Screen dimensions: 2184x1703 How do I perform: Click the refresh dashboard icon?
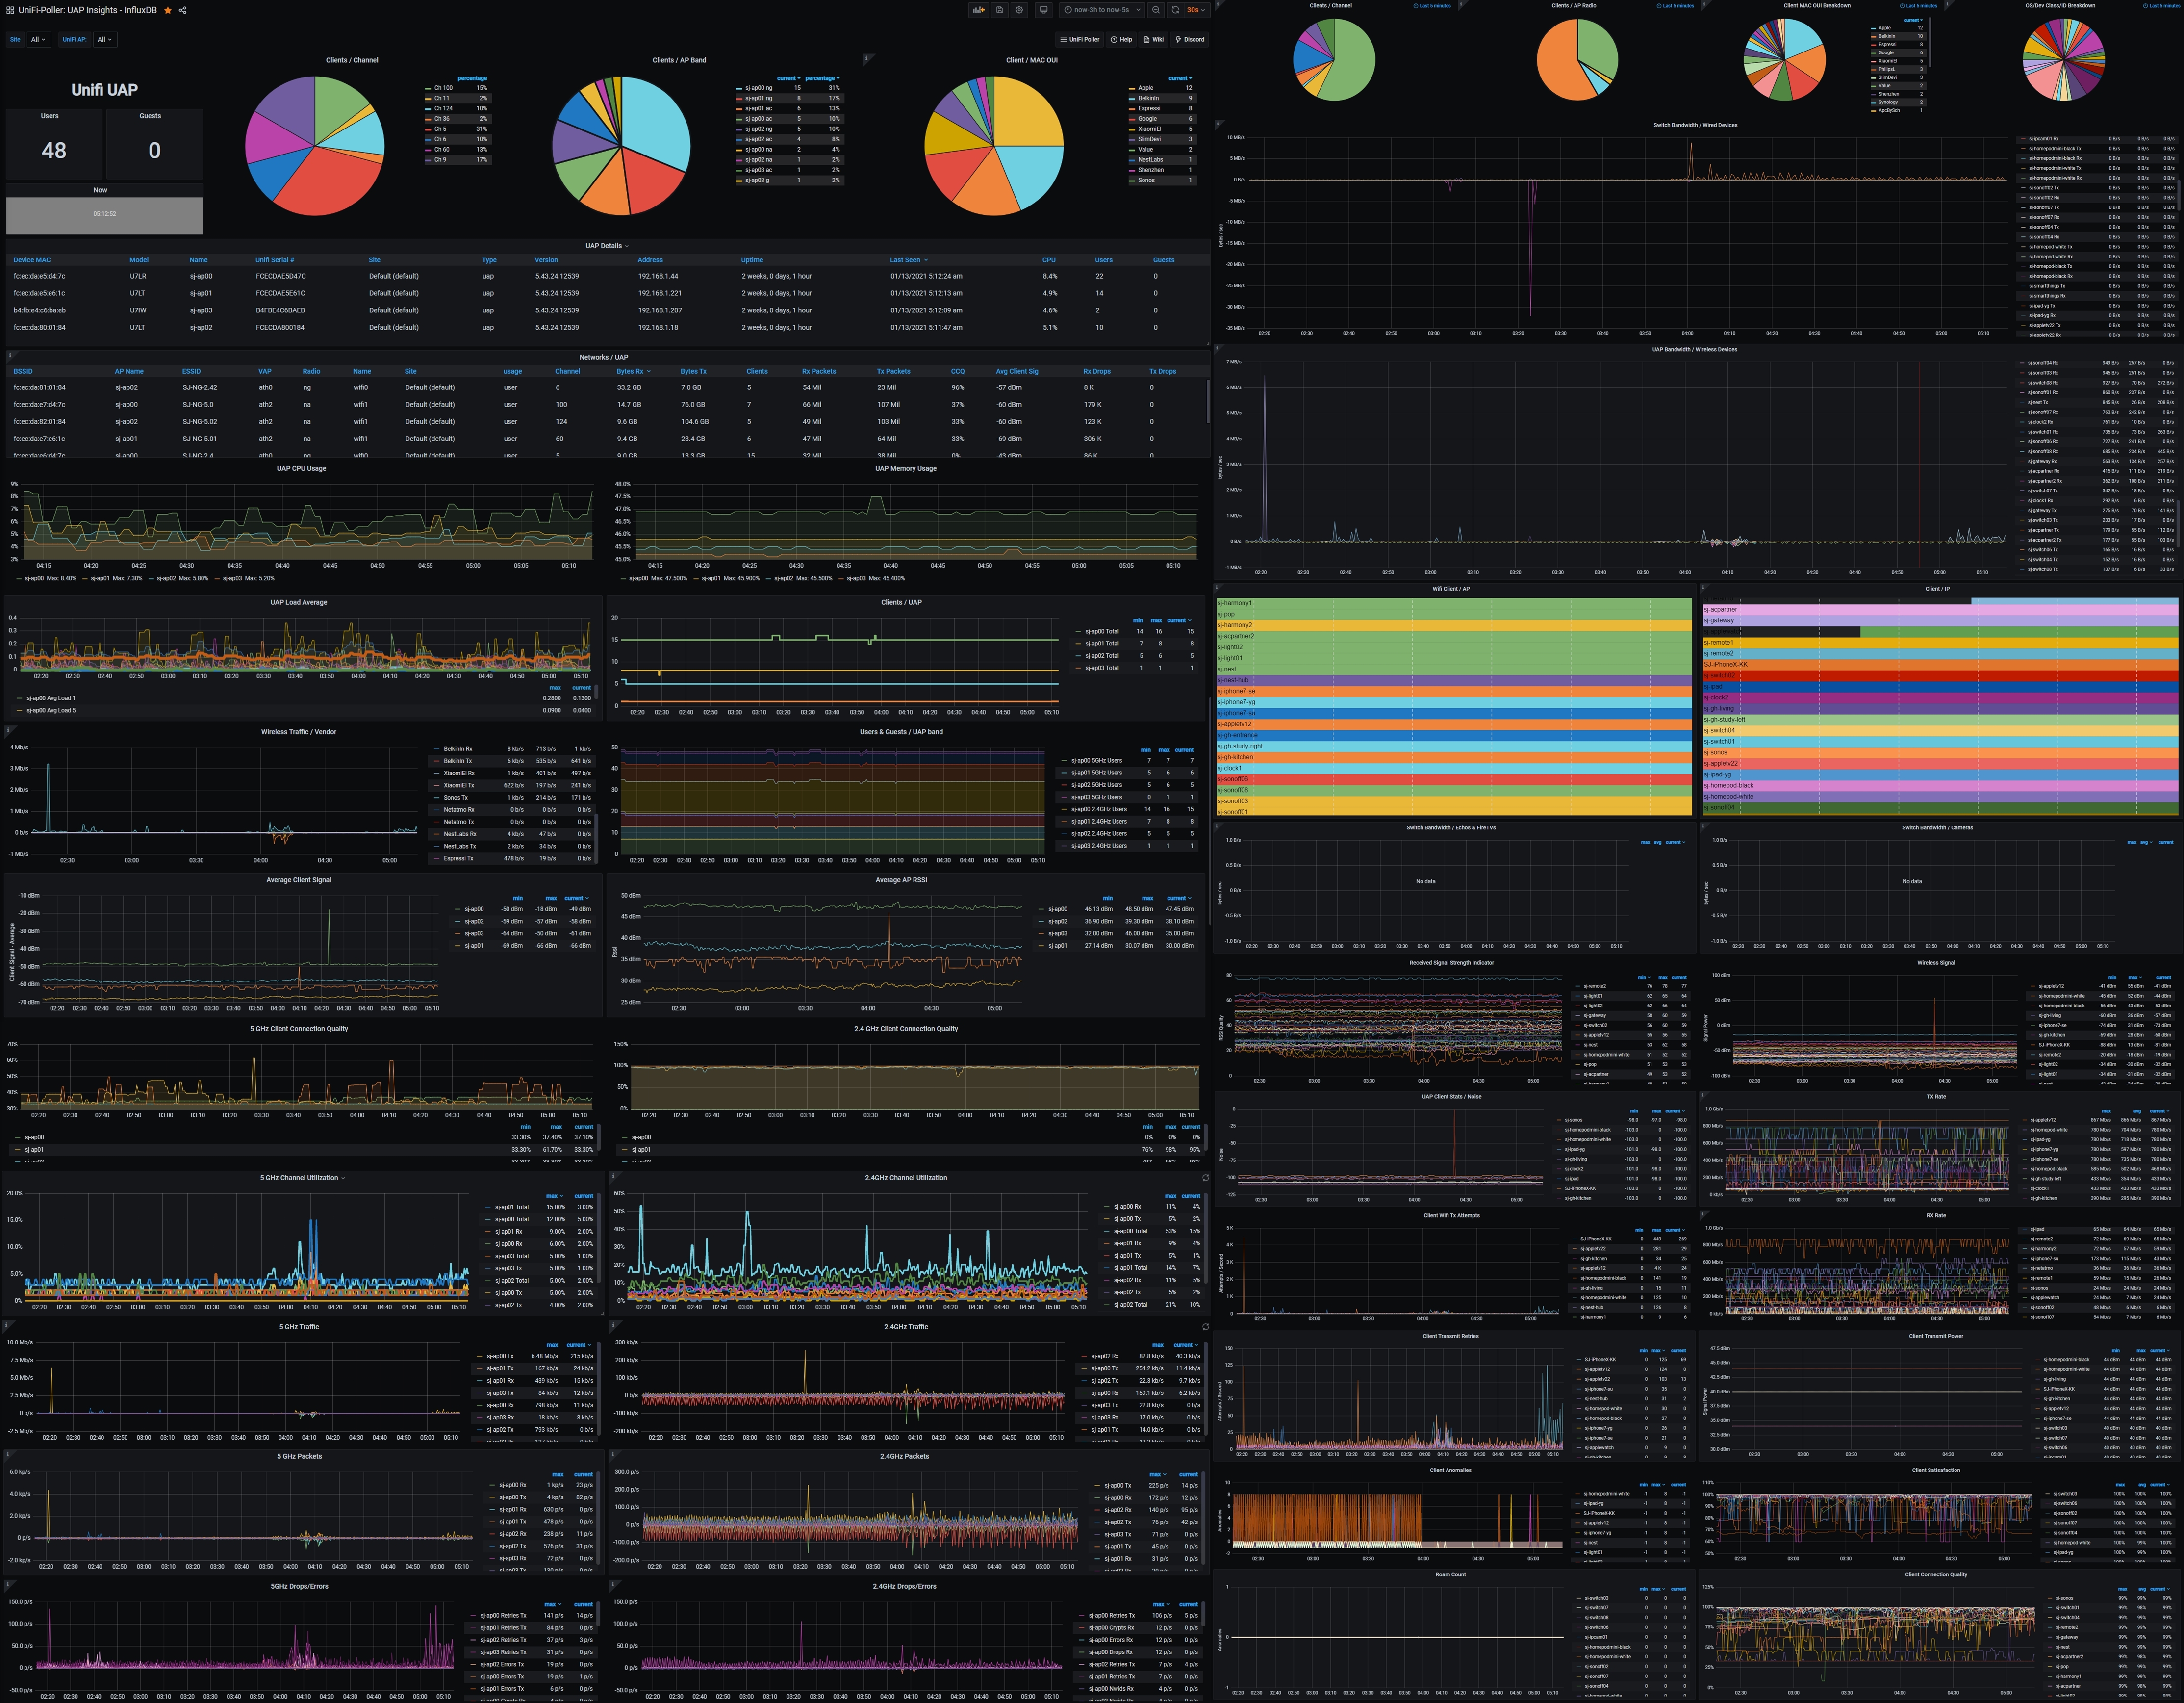(1175, 10)
